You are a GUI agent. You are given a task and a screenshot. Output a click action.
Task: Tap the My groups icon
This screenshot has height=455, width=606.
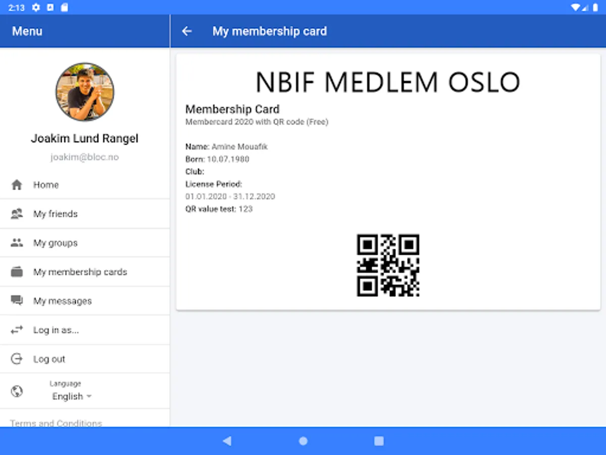point(17,243)
